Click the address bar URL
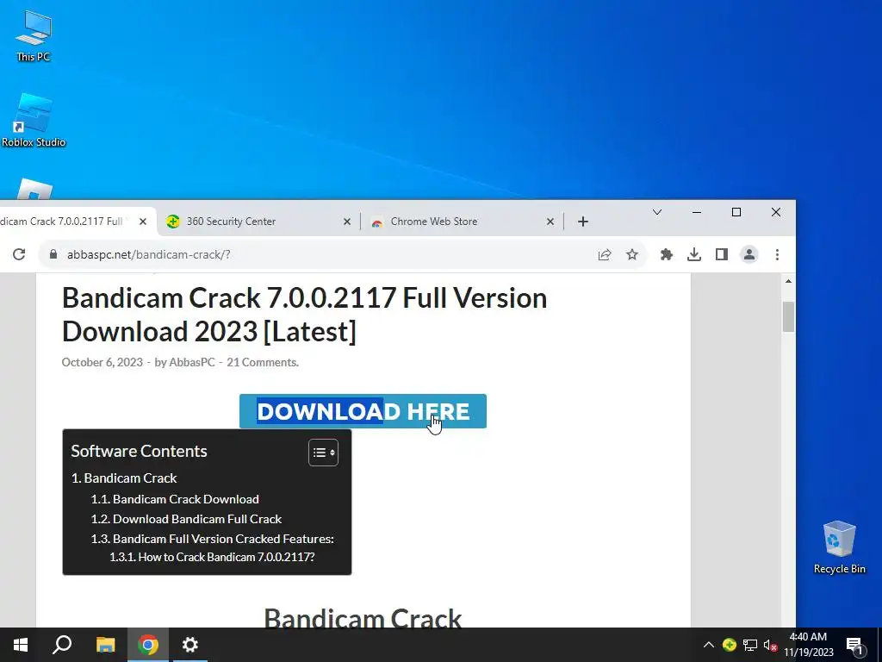This screenshot has height=662, width=882. [x=148, y=254]
